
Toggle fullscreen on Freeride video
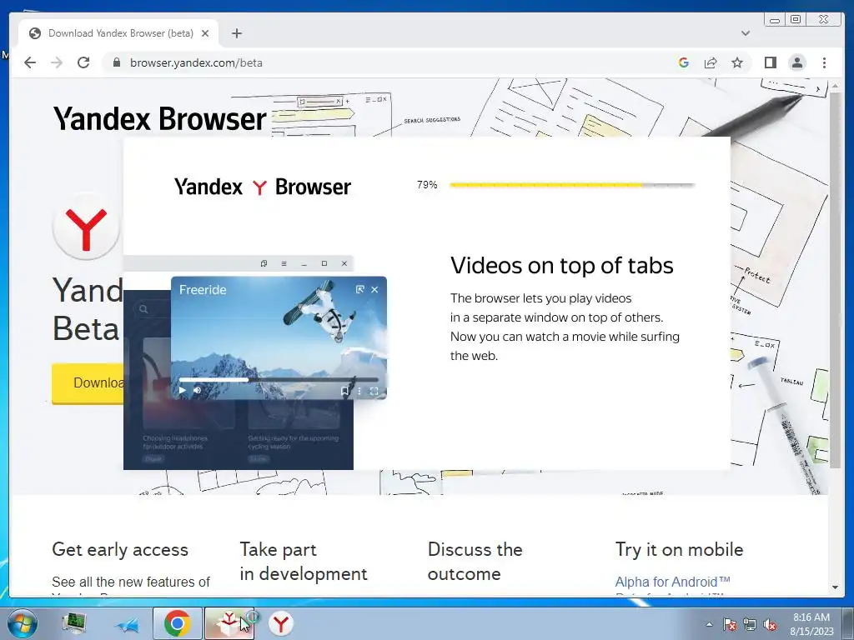coord(374,392)
